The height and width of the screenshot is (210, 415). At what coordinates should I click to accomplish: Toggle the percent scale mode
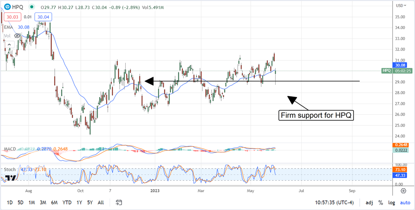(381, 203)
